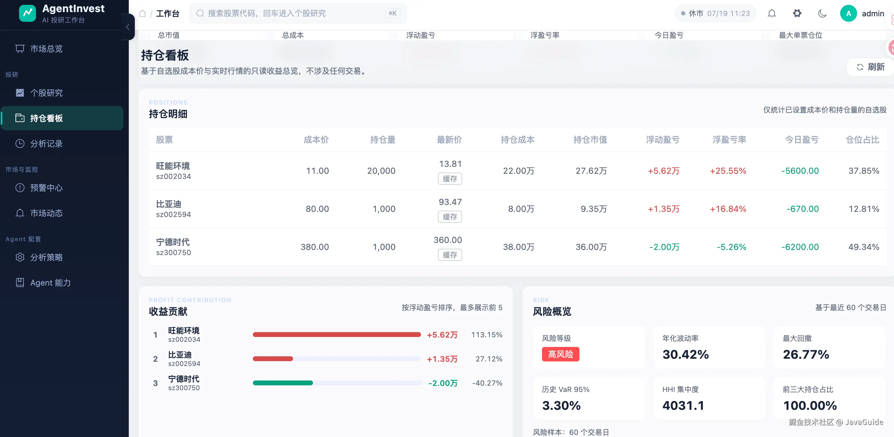Click the 市场动态 bell icon in sidebar
This screenshot has height=437, width=894.
tap(20, 213)
